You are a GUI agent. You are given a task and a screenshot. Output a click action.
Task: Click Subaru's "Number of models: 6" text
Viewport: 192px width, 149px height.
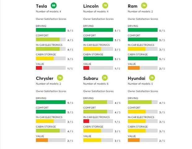click(96, 84)
